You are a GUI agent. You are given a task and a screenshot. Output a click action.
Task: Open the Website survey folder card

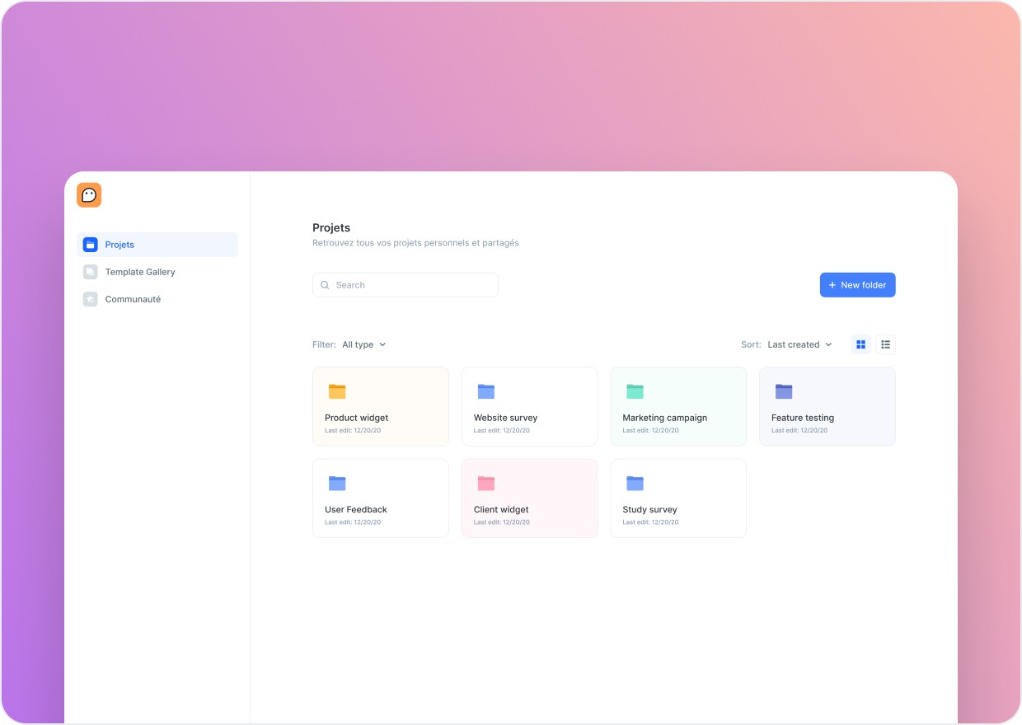click(530, 406)
